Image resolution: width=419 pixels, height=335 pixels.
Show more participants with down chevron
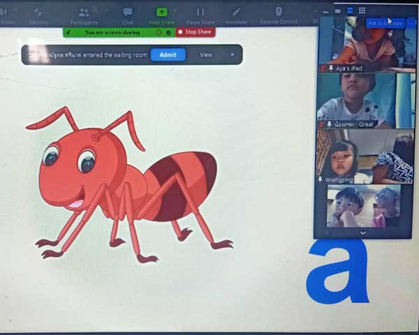[362, 233]
